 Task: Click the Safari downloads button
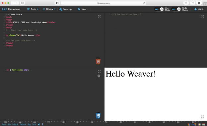199,3
